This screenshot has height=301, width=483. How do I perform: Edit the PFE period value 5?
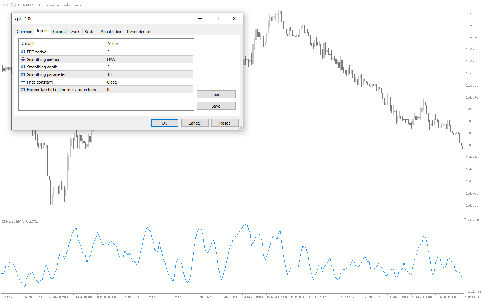click(x=149, y=52)
